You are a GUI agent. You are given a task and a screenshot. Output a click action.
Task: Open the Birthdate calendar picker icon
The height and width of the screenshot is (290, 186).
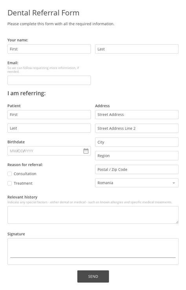[86, 151]
